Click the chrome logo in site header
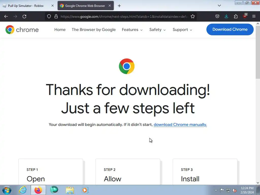 click(22, 30)
